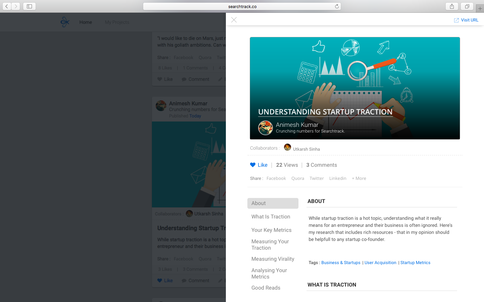Go to the Home nav item
The image size is (484, 302).
point(86,22)
